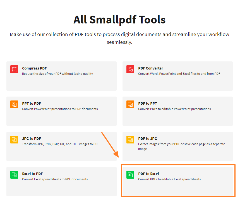Open the PPT to PDF title
This screenshot has height=199, width=240.
pos(31,104)
